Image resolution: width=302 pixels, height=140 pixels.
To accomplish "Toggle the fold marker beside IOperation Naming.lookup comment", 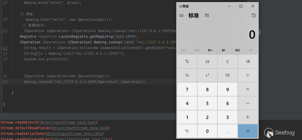I will 2,31.
